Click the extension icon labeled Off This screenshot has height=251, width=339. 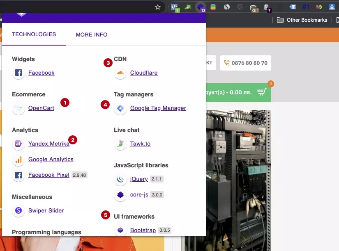coord(254,8)
